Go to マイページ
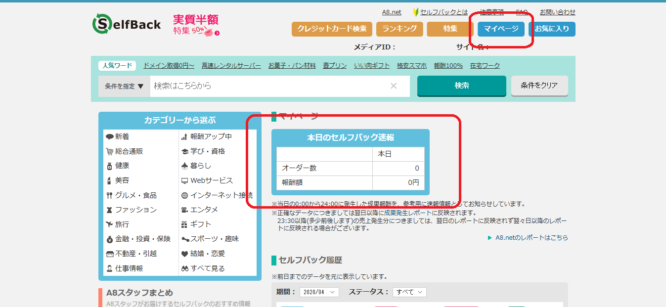Viewport: 666px width, 307px height. pyautogui.click(x=501, y=29)
